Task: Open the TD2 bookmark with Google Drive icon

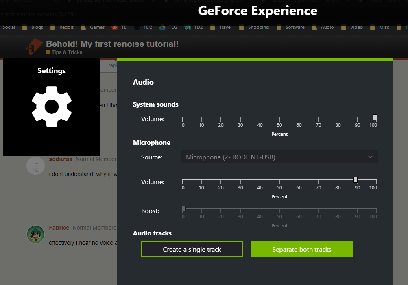Action: [x=168, y=27]
